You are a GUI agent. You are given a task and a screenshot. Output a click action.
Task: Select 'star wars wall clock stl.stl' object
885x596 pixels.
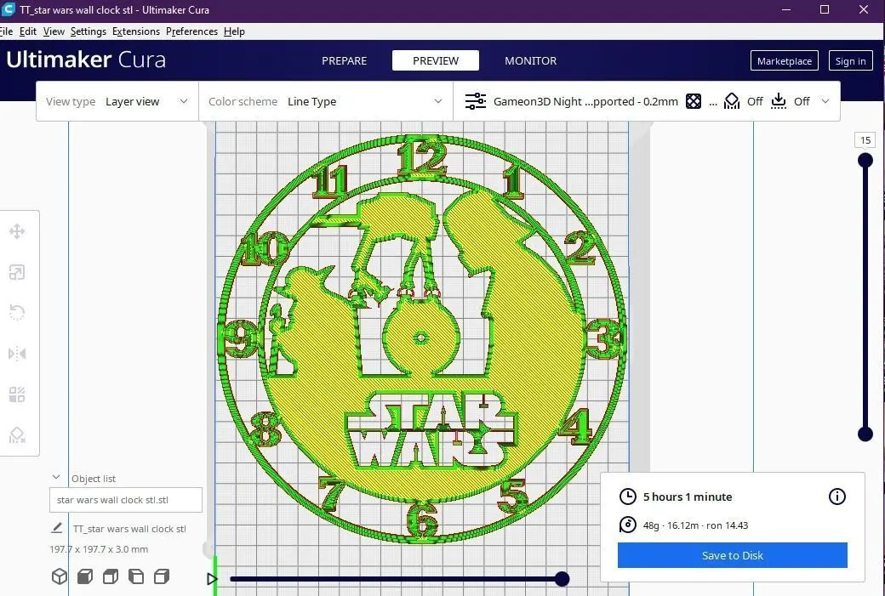point(126,500)
